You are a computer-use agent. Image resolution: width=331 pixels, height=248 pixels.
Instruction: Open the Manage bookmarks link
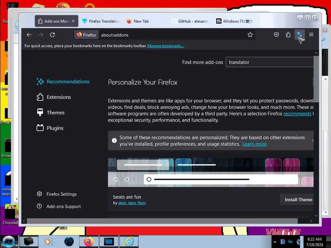click(x=166, y=46)
